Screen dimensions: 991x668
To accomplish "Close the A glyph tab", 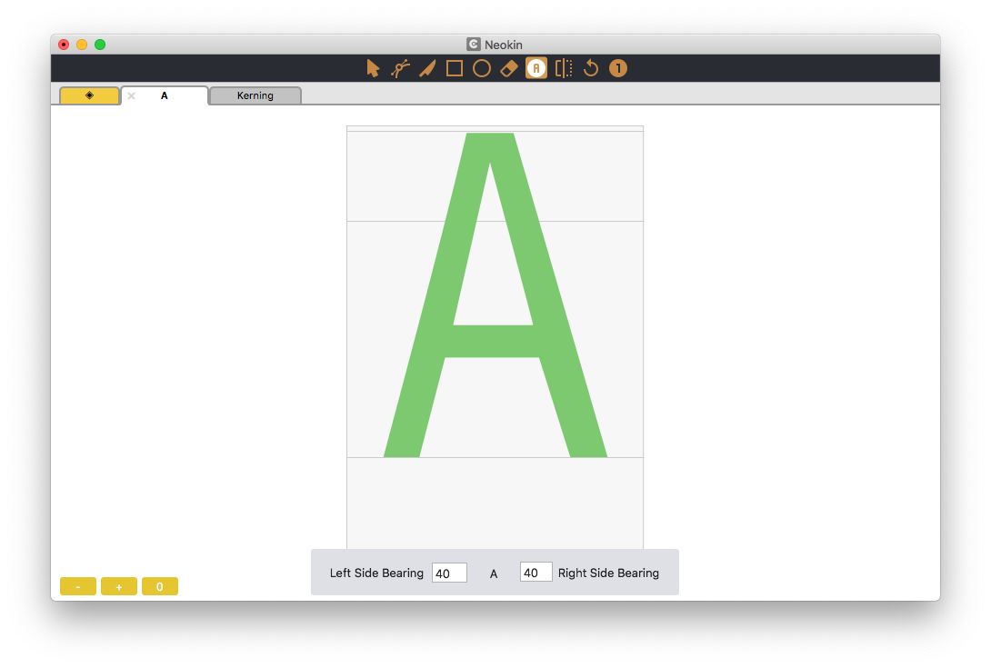I will point(130,95).
